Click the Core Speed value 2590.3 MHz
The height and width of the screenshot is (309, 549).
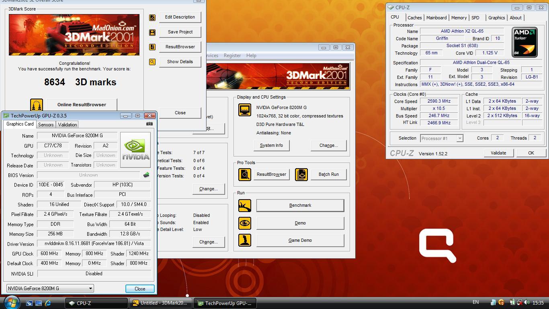click(439, 101)
